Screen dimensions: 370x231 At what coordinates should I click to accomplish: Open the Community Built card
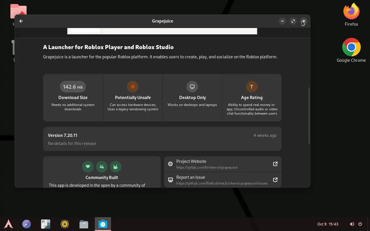point(102,172)
